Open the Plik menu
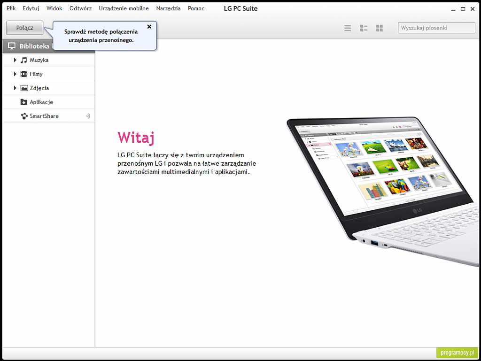Screen dimensions: 481x361 [x=11, y=8]
